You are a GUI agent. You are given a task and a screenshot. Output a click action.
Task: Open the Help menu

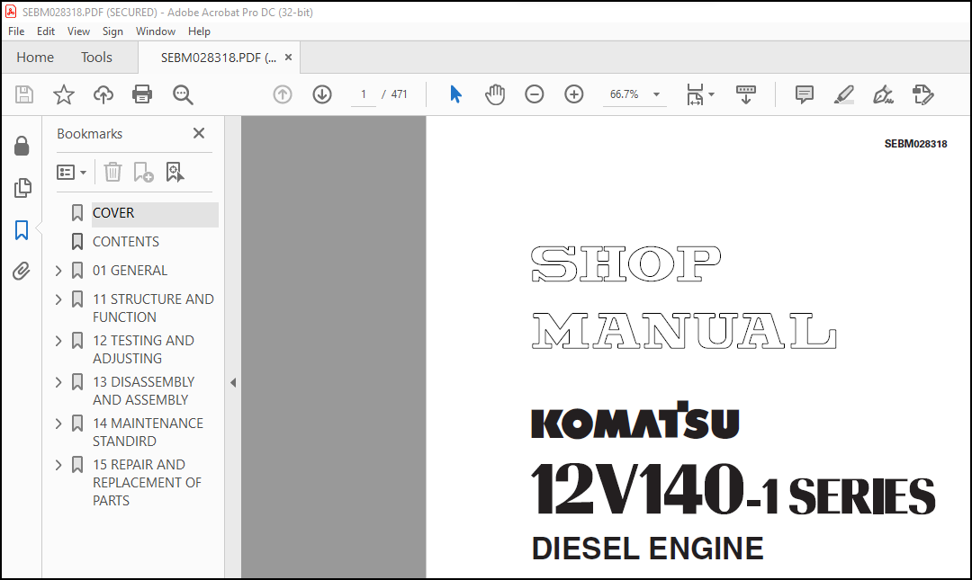[199, 31]
